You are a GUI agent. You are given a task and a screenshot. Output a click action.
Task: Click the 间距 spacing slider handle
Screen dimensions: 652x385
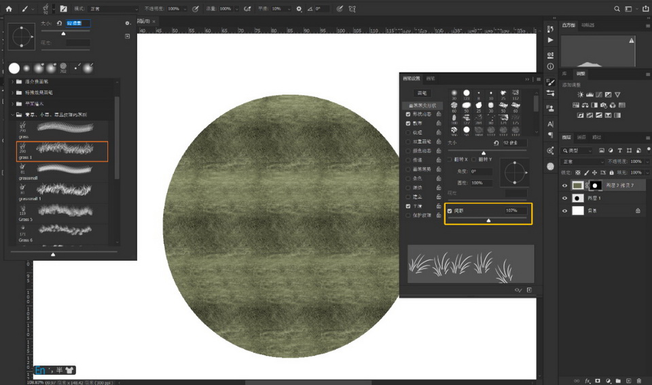click(488, 221)
